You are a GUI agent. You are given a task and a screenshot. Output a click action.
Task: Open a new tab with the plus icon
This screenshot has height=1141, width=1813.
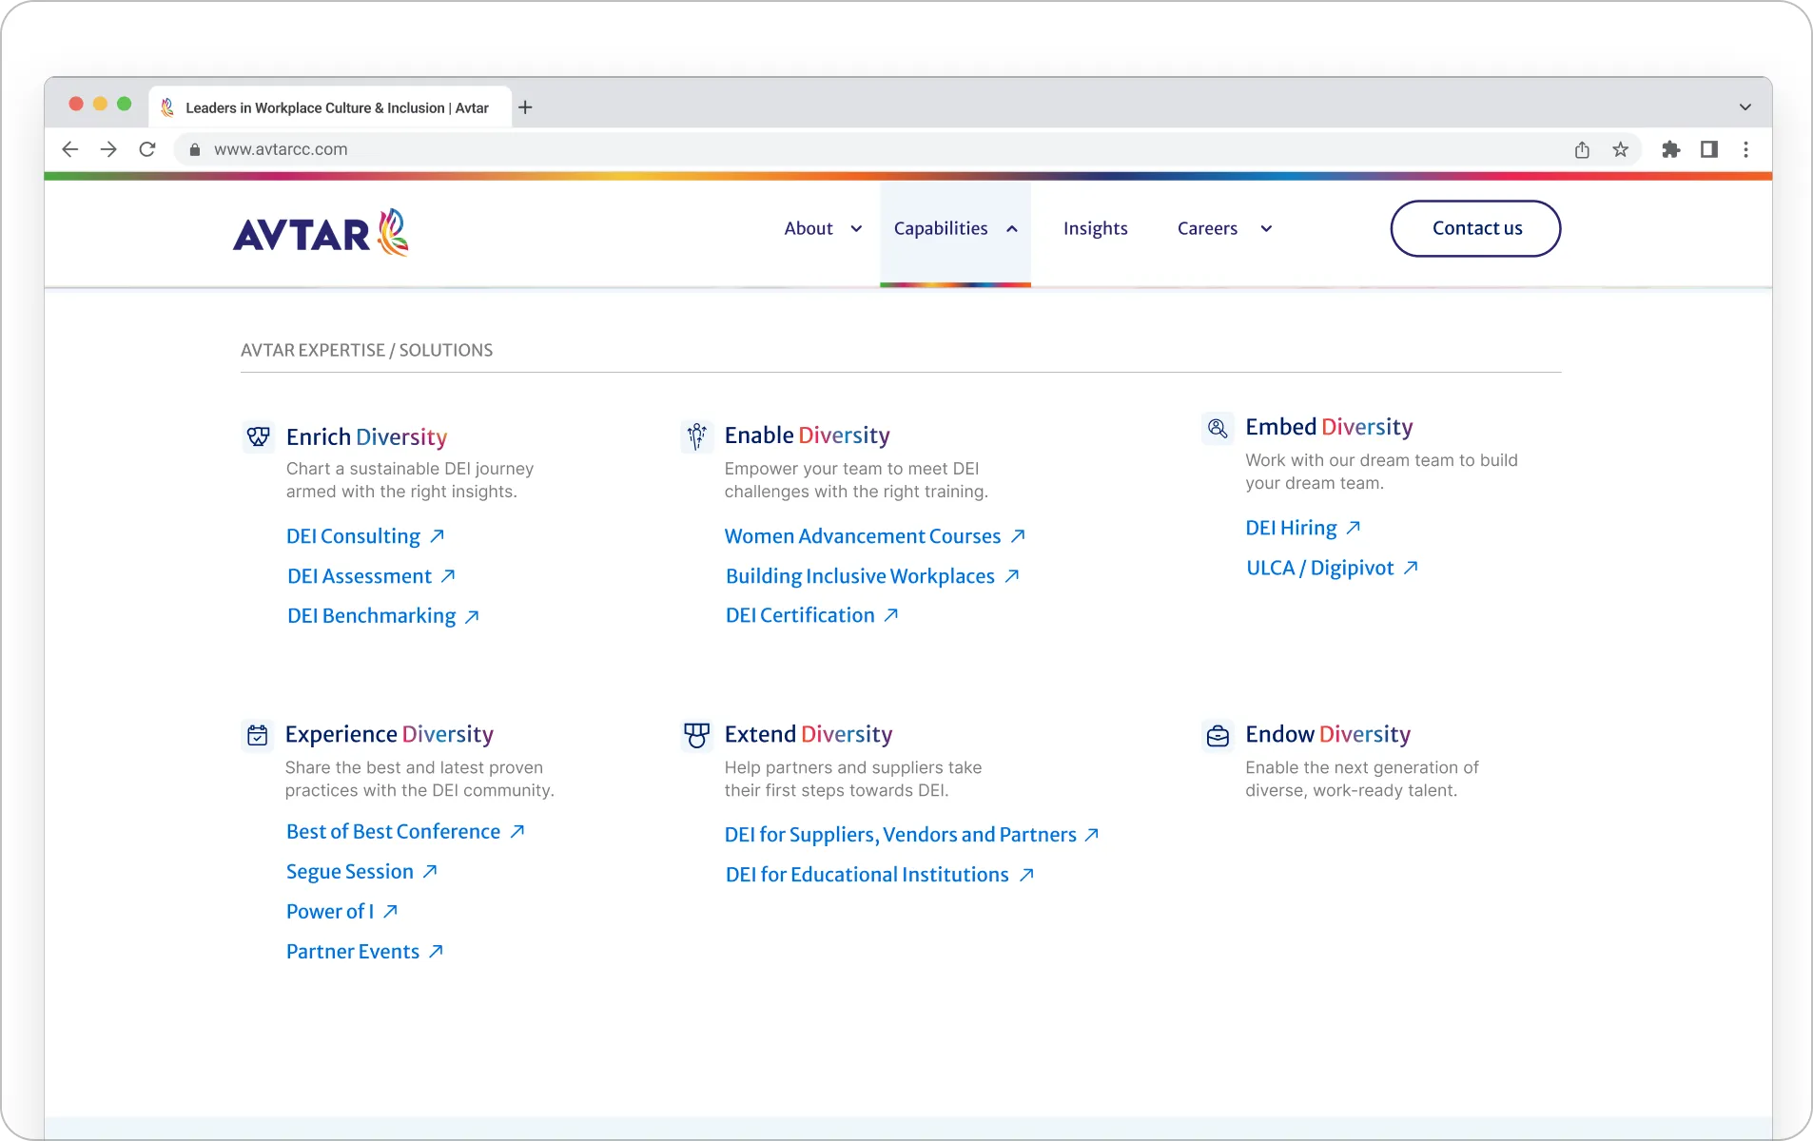pos(525,107)
